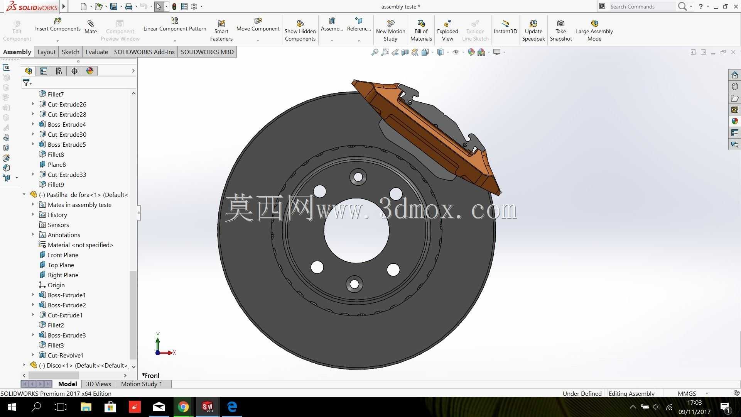
Task: Click the Insert Components icon
Action: (58, 21)
